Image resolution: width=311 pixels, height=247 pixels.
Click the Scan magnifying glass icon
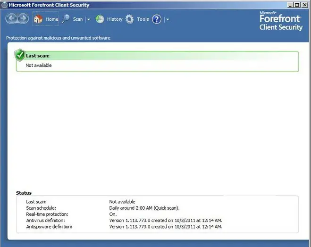click(x=66, y=19)
